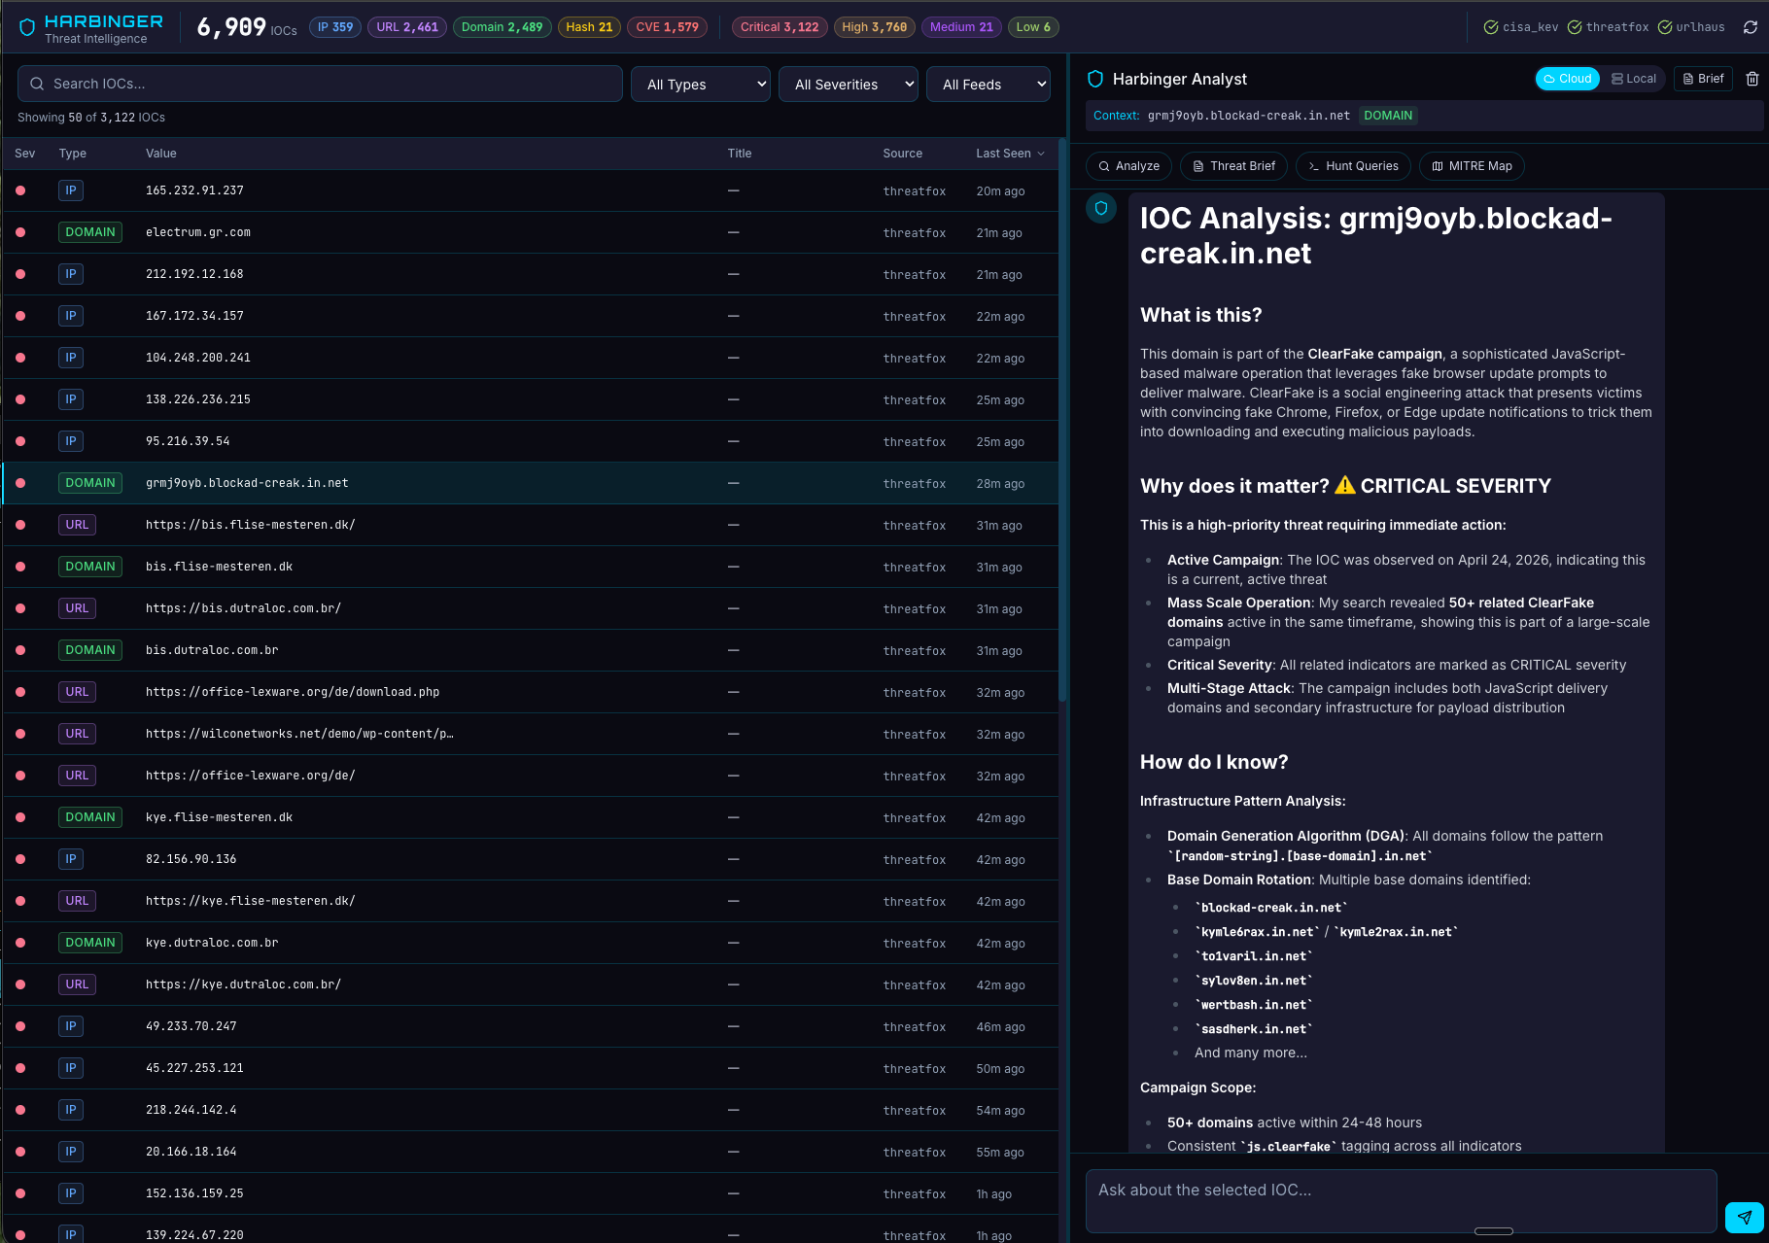This screenshot has height=1243, width=1769.
Task: Open the All Severities dropdown
Action: 849,85
